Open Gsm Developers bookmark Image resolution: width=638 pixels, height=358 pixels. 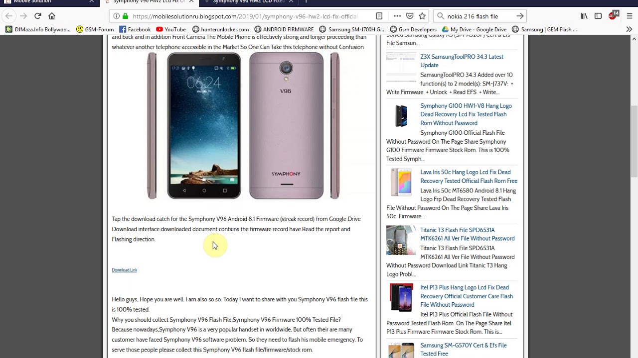[x=413, y=29]
